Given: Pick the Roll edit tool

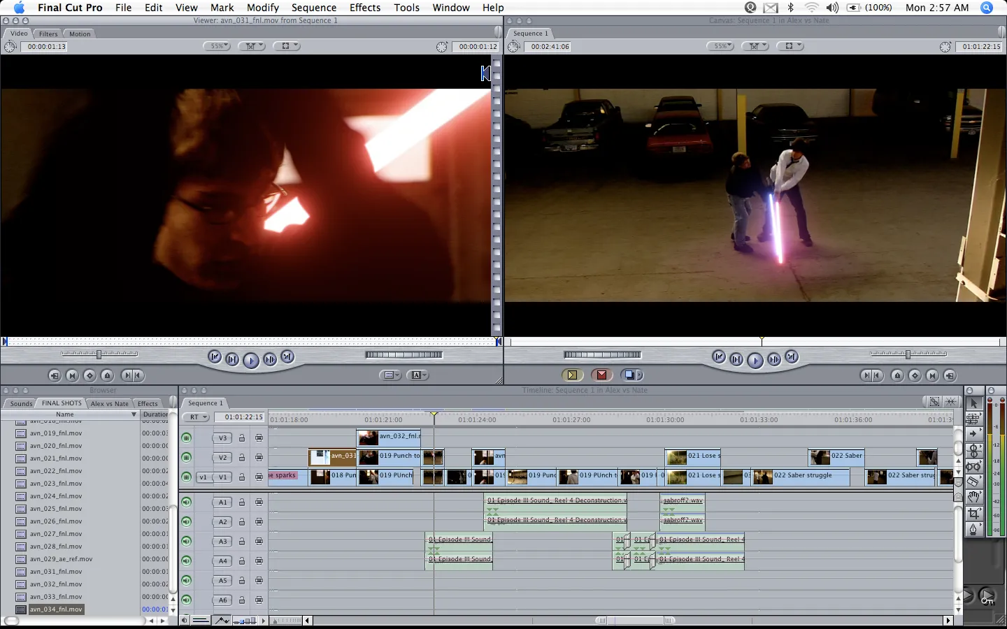Looking at the screenshot, I should (x=973, y=451).
